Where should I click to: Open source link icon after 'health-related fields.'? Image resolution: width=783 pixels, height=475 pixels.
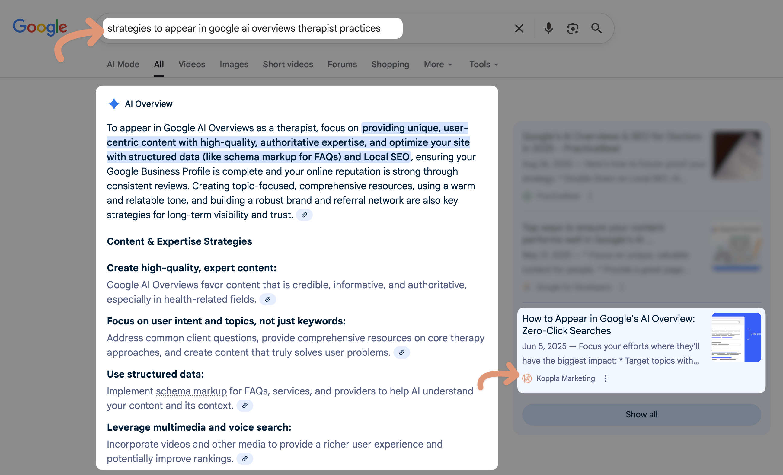[x=267, y=299]
